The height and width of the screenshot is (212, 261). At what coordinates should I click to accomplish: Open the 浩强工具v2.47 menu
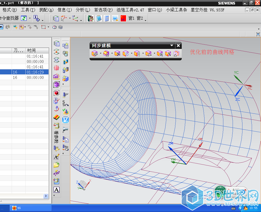point(130,10)
